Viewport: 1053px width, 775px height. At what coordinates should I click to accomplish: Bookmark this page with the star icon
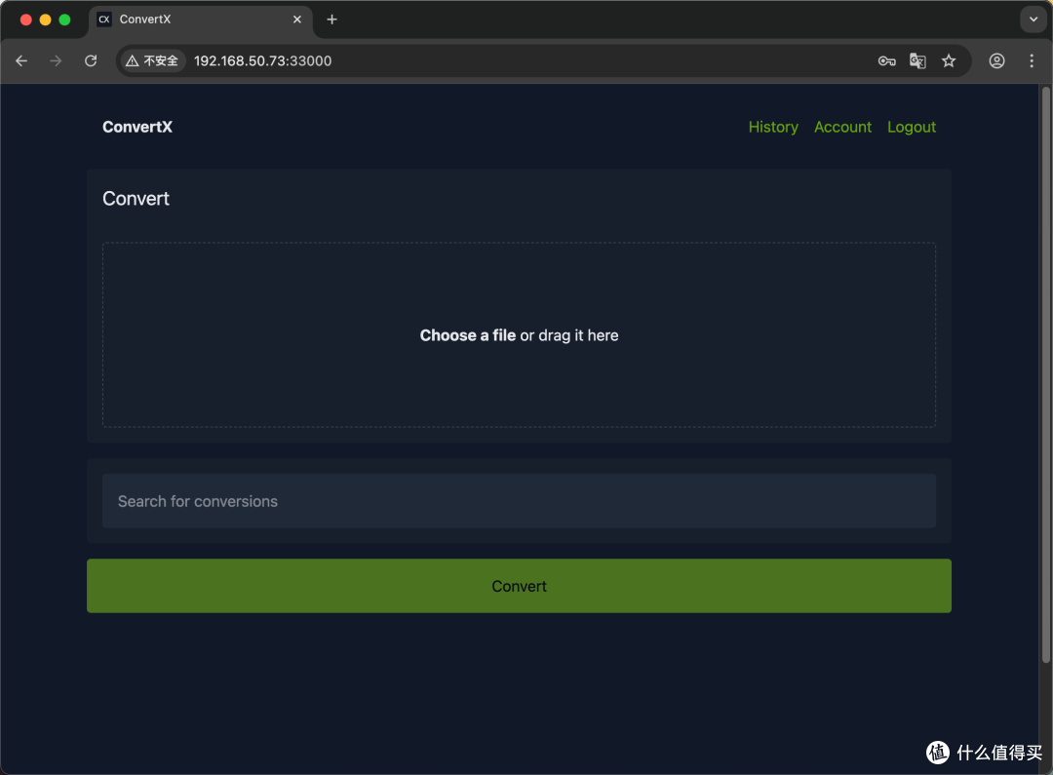coord(949,60)
